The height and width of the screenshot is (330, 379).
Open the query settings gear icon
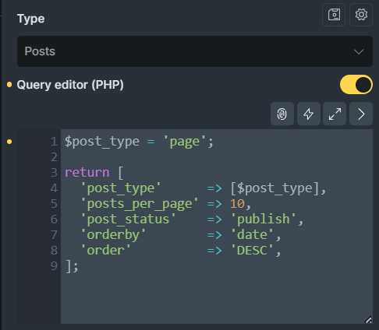[361, 15]
